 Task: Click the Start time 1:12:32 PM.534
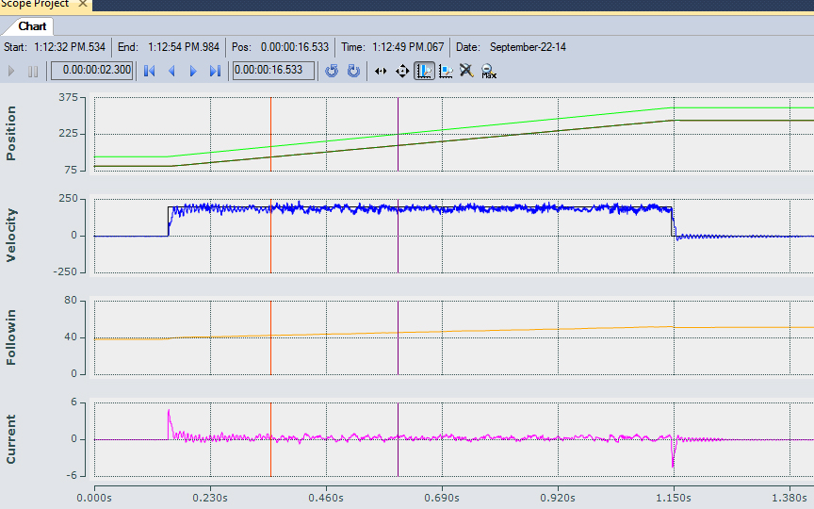click(70, 47)
